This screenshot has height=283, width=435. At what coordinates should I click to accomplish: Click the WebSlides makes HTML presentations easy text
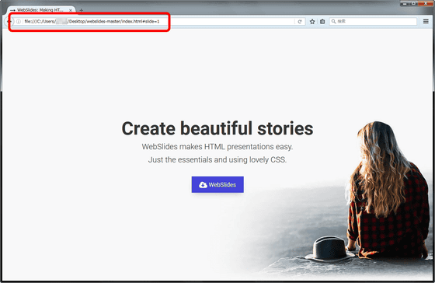click(217, 147)
